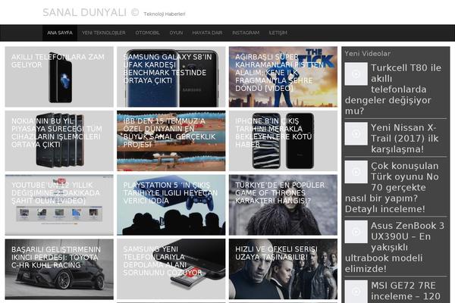
Task: Open Hızlı ve Öfkeli uzaya article tile
Action: click(283, 269)
